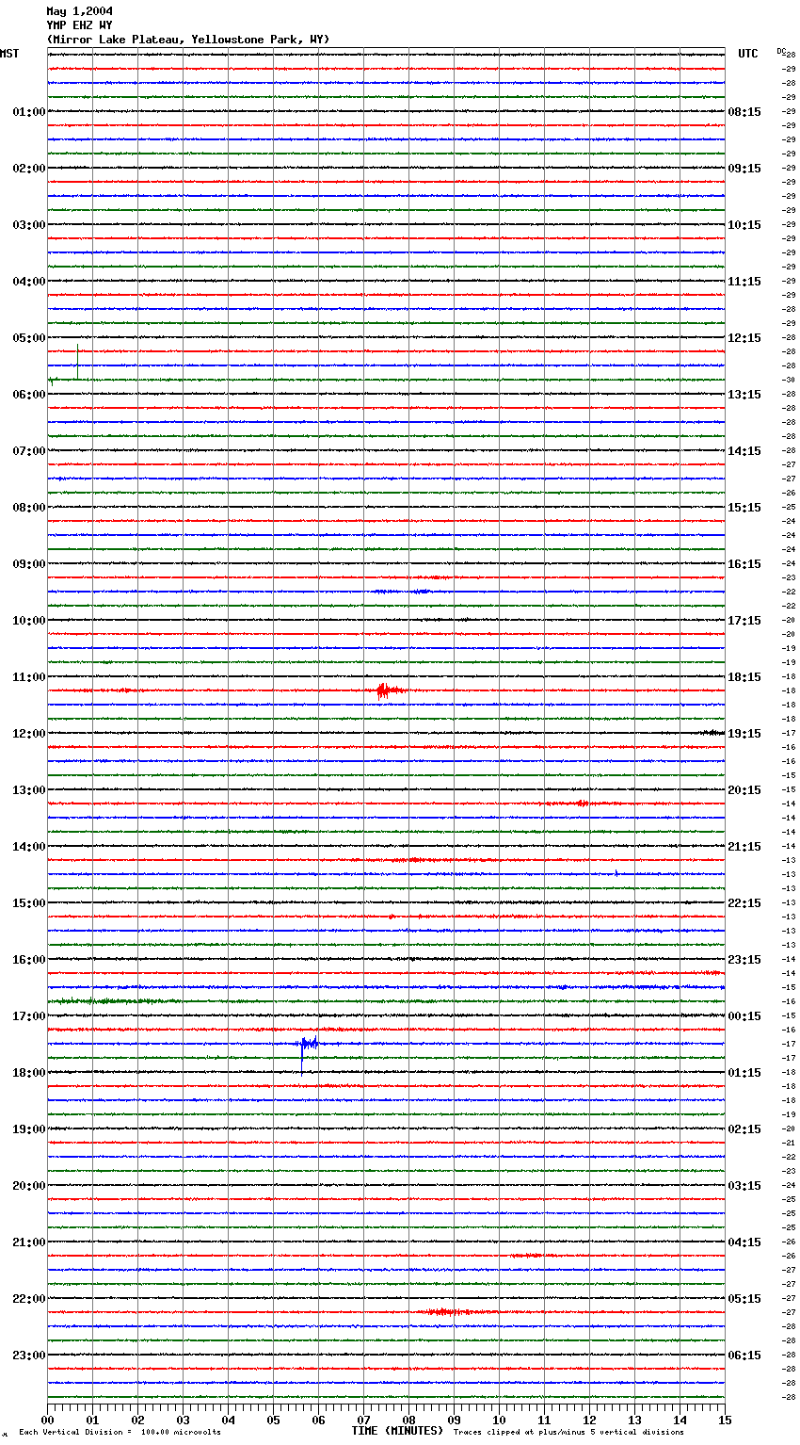Click the 'MST' column header
The width and height of the screenshot is (800, 1445).
9,54
